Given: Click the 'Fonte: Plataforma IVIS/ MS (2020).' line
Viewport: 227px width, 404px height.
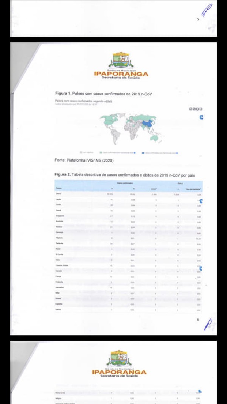Looking at the screenshot, I should click(84, 160).
